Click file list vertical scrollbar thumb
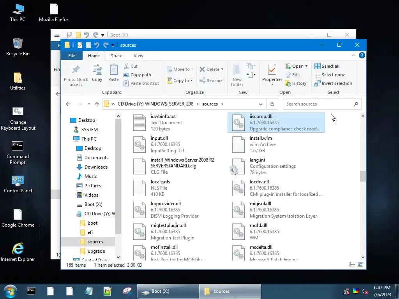This screenshot has width=399, height=299. 363,176
